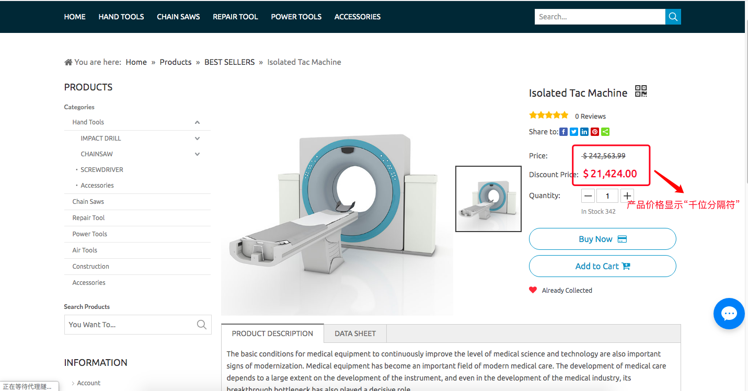Image resolution: width=748 pixels, height=391 pixels.
Task: Expand the CHAINSAW subcategory
Action: point(197,154)
